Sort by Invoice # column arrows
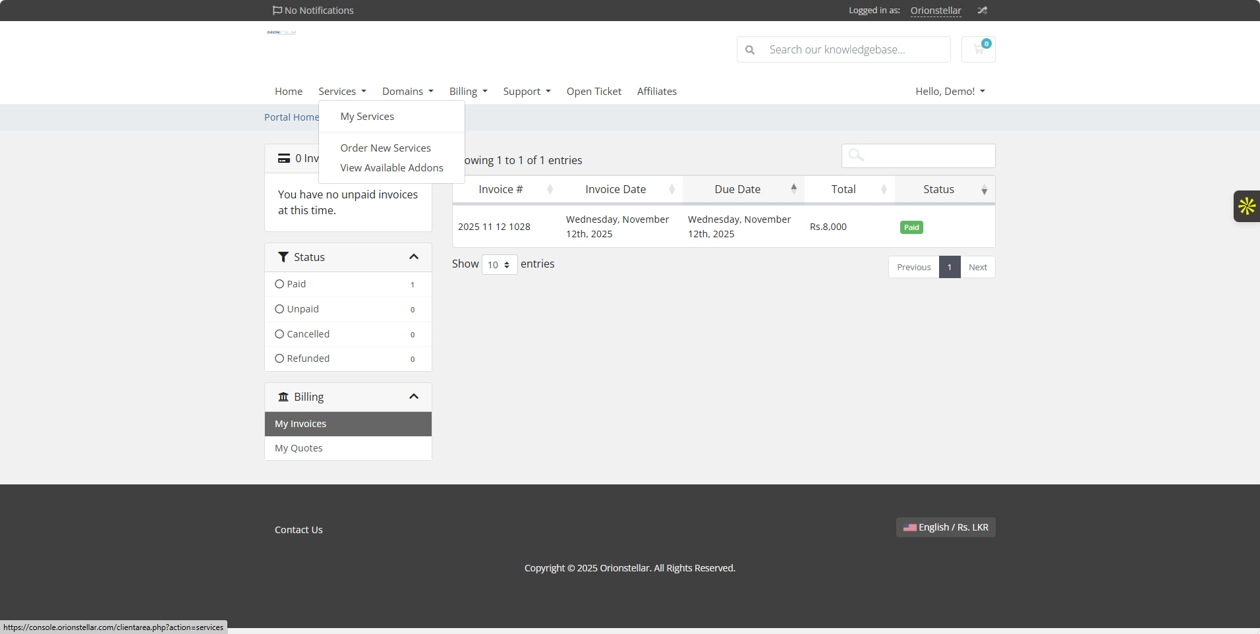Viewport: 1260px width, 634px height. click(550, 190)
